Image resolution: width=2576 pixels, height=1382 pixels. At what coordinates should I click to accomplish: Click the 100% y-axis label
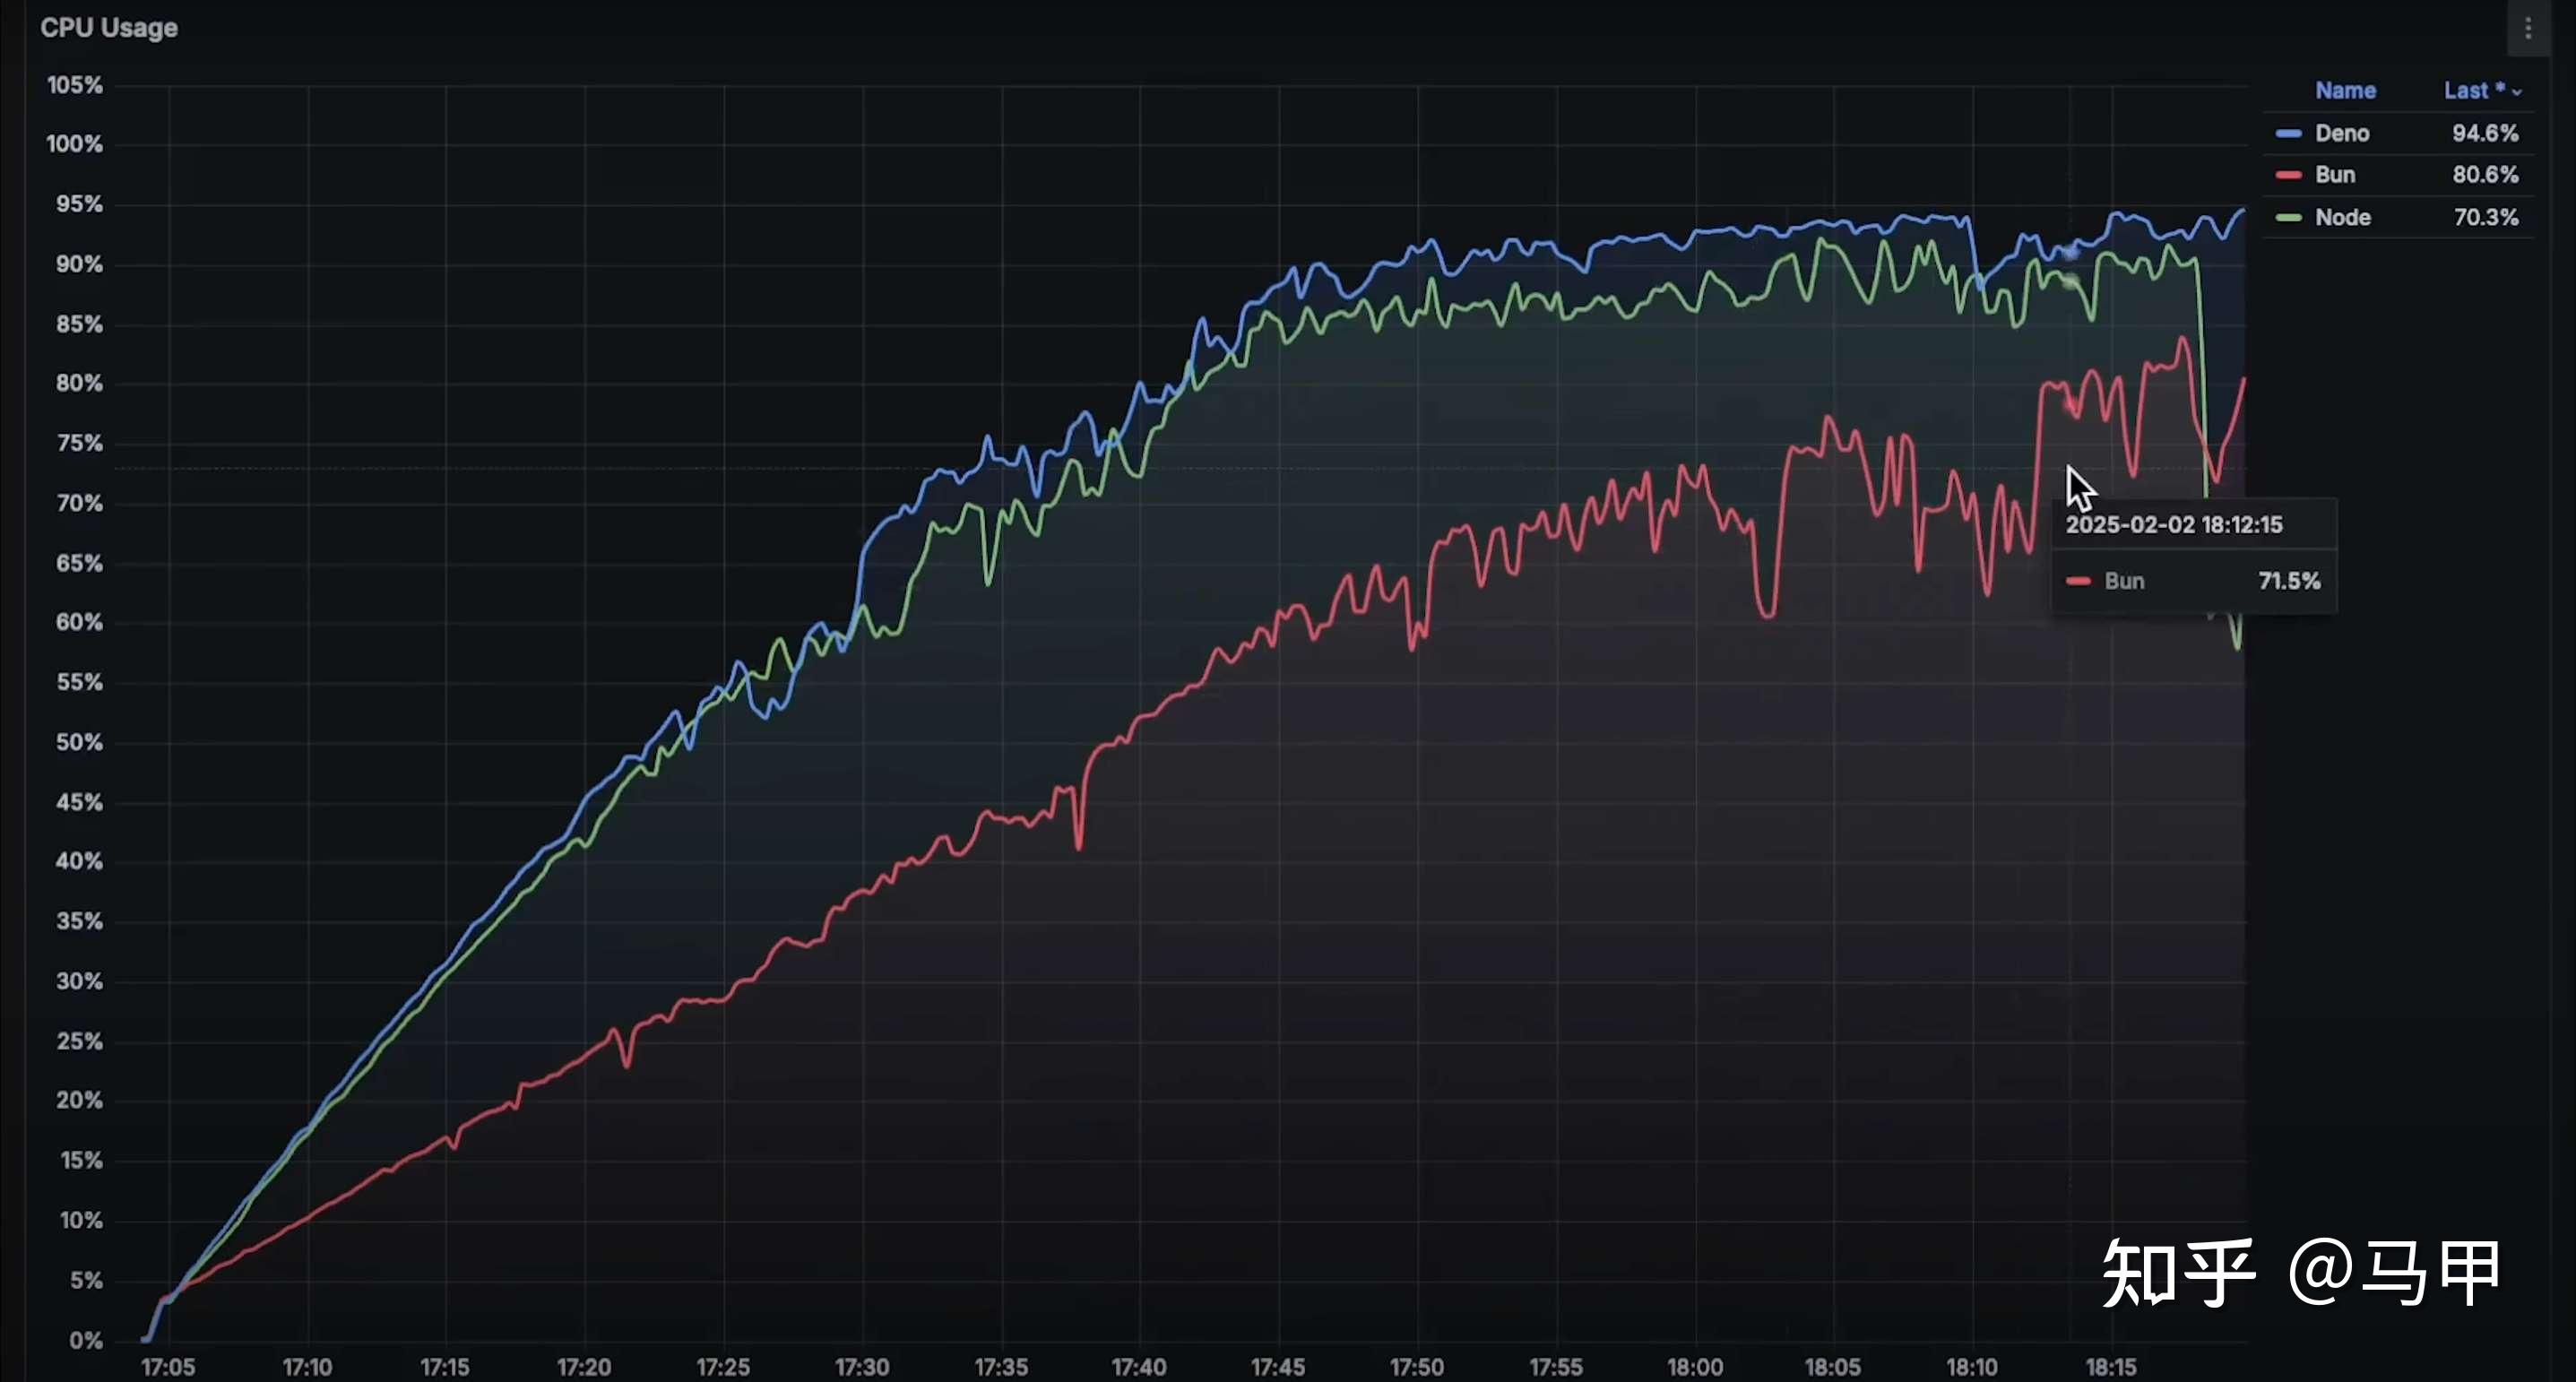75,144
